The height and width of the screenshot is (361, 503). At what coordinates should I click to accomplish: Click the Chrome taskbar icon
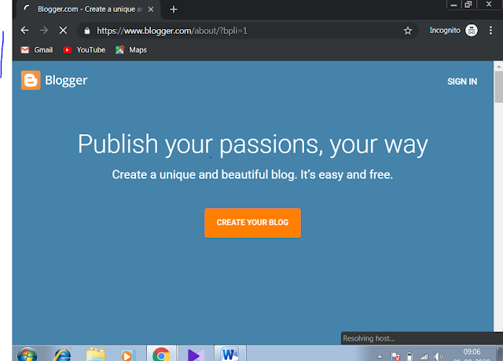tap(161, 355)
